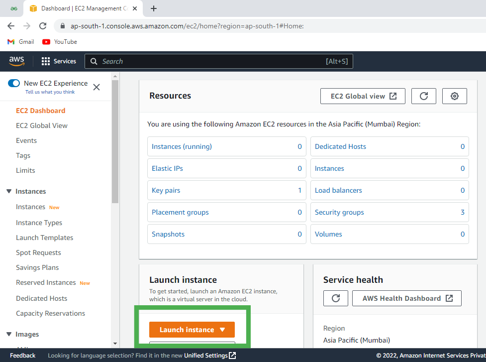Image resolution: width=486 pixels, height=362 pixels.
Task: Click the AWS home logo
Action: tap(16, 61)
